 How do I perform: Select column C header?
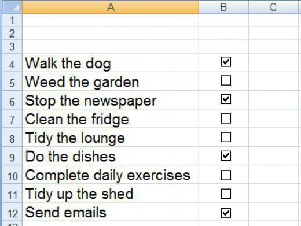point(273,7)
